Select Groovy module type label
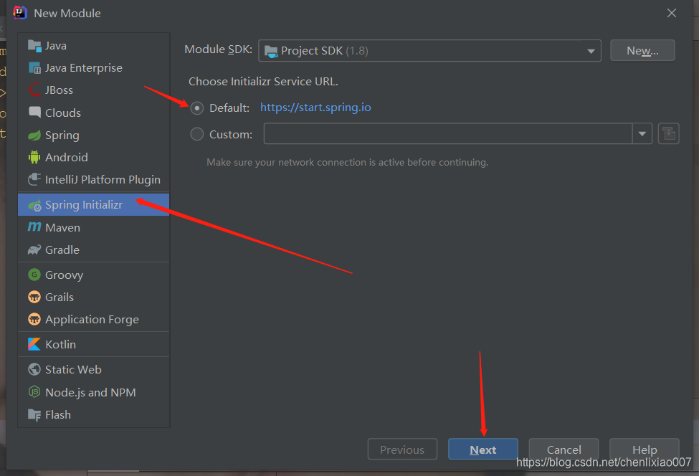 pyautogui.click(x=65, y=275)
